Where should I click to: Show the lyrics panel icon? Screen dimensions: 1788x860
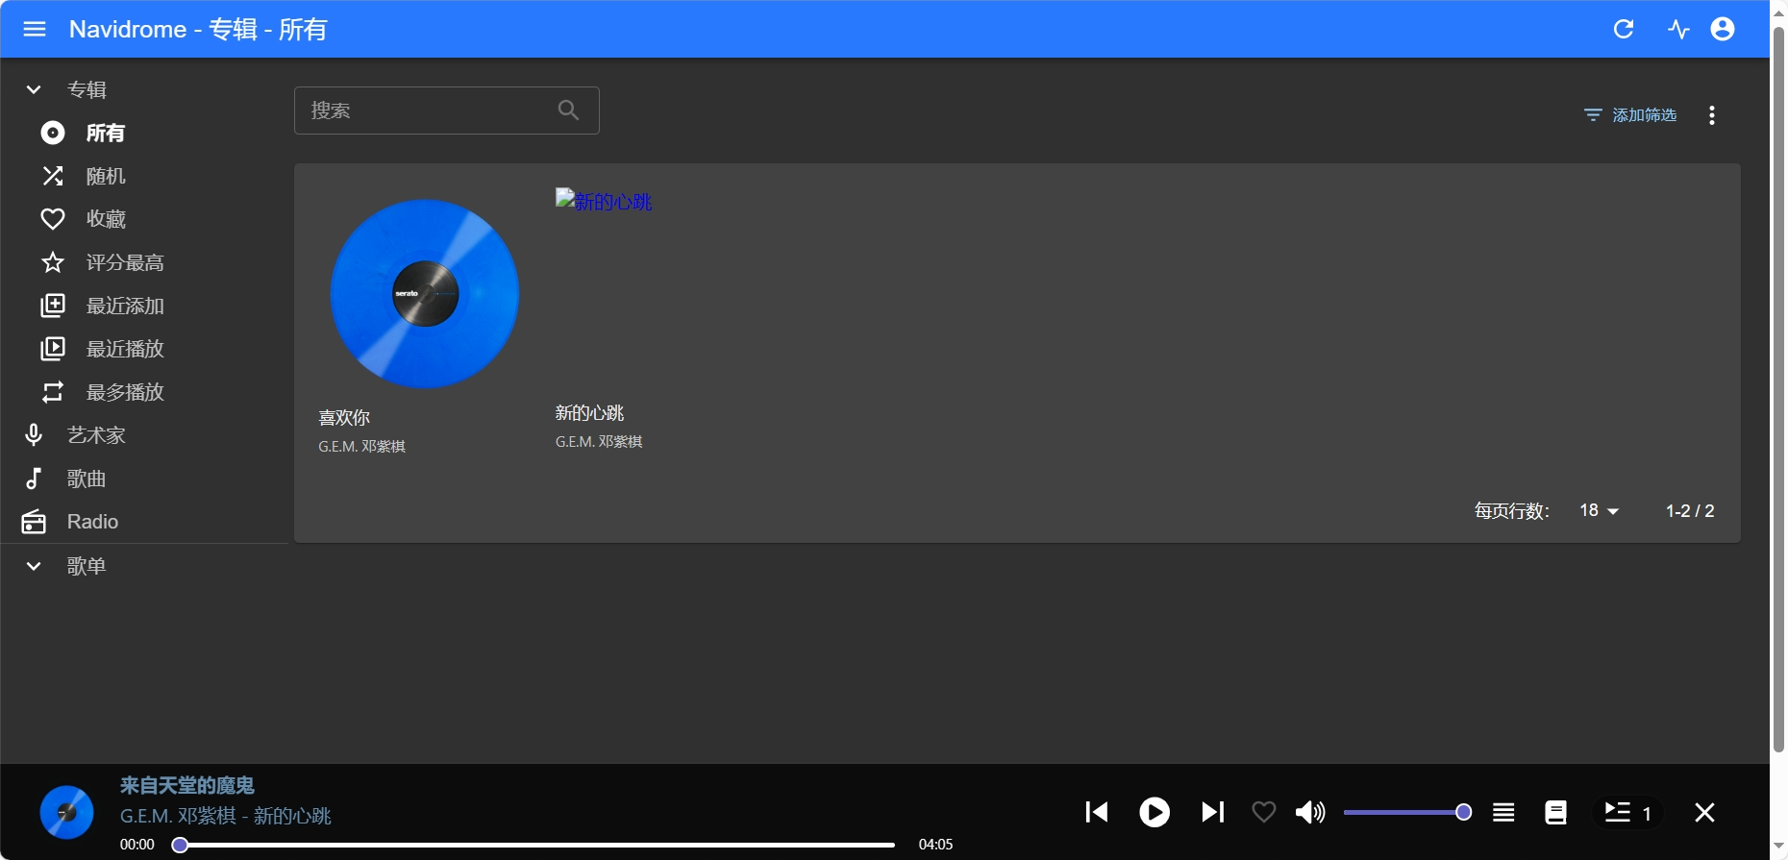coord(1555,813)
